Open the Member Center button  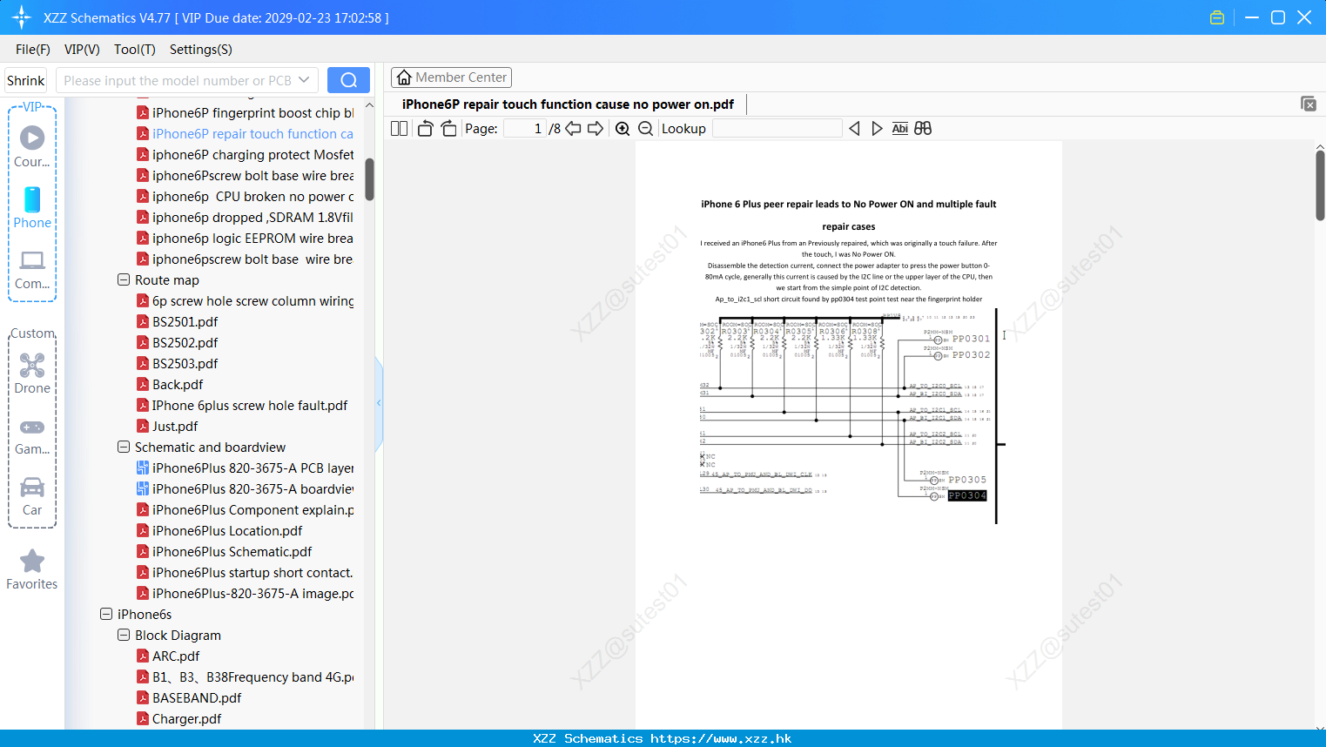point(451,77)
